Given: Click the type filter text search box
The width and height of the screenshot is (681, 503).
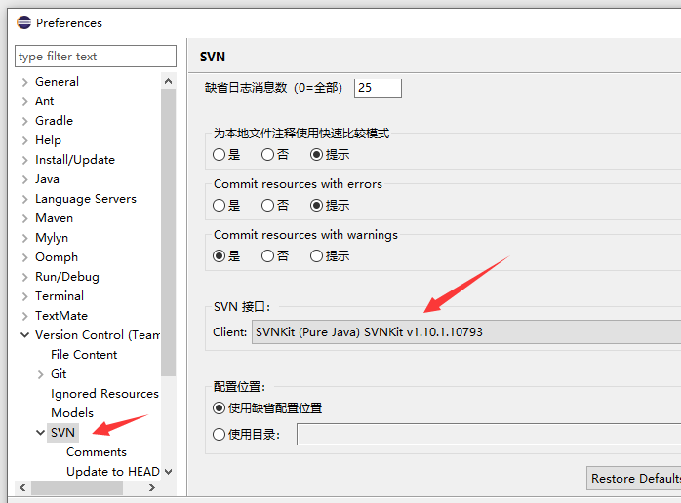Looking at the screenshot, I should 96,57.
